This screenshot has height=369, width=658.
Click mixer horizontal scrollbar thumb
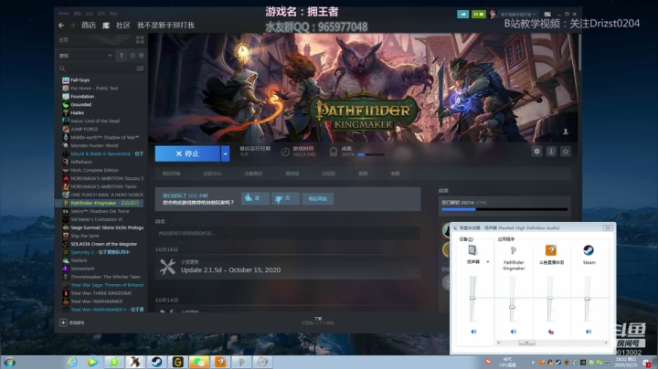coord(526,343)
